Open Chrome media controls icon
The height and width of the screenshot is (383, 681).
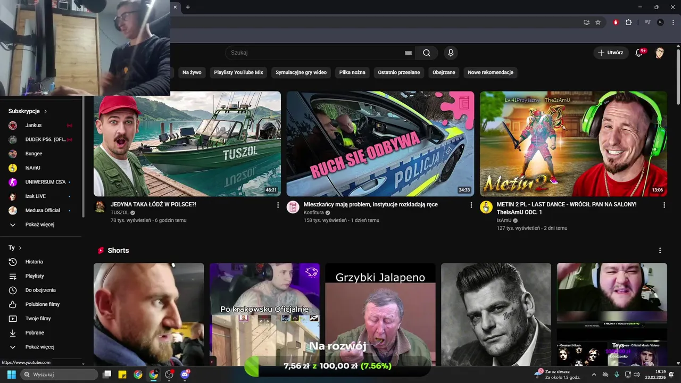pyautogui.click(x=647, y=22)
